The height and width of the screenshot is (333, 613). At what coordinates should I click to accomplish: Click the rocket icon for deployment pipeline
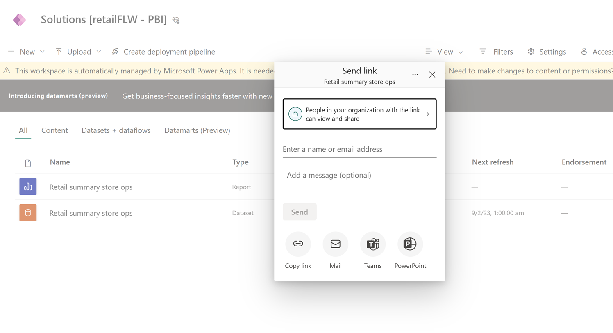tap(115, 51)
